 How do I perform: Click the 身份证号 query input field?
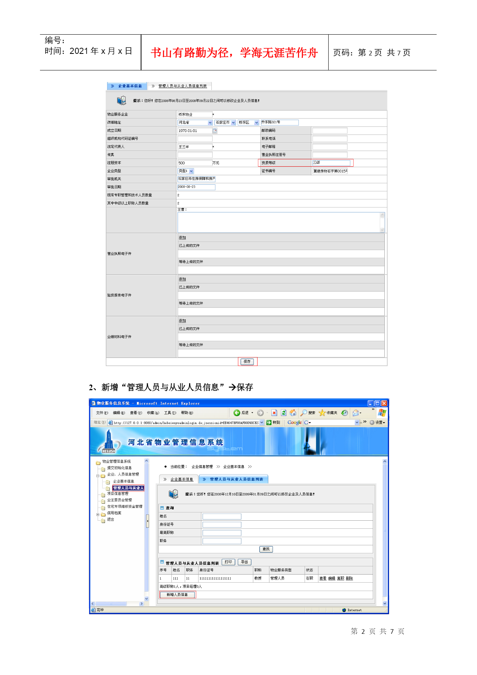point(222,525)
